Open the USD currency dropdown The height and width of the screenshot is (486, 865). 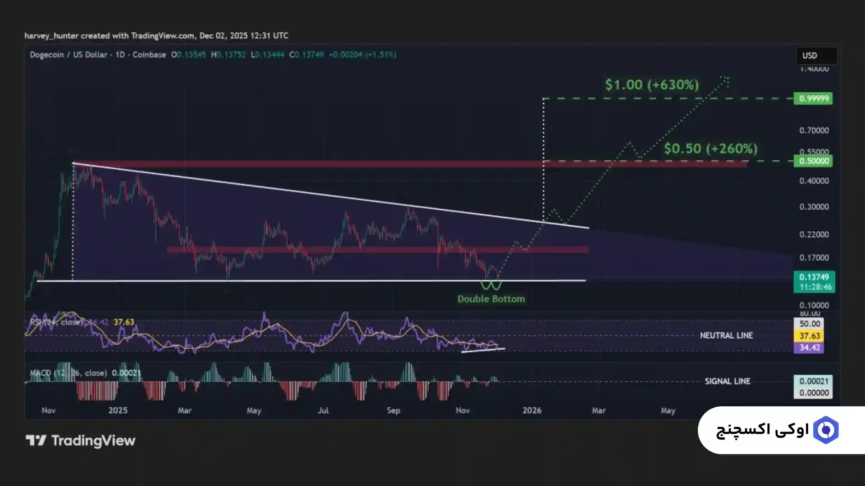(816, 55)
